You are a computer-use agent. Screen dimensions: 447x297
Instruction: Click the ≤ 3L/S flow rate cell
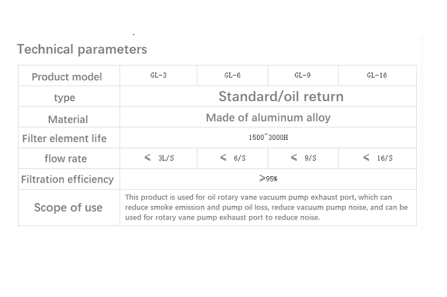pos(159,158)
